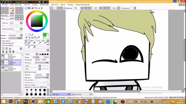Toggle the selection source option
Image resolution: width=186 pixels, height=104 pixels.
(1, 45)
